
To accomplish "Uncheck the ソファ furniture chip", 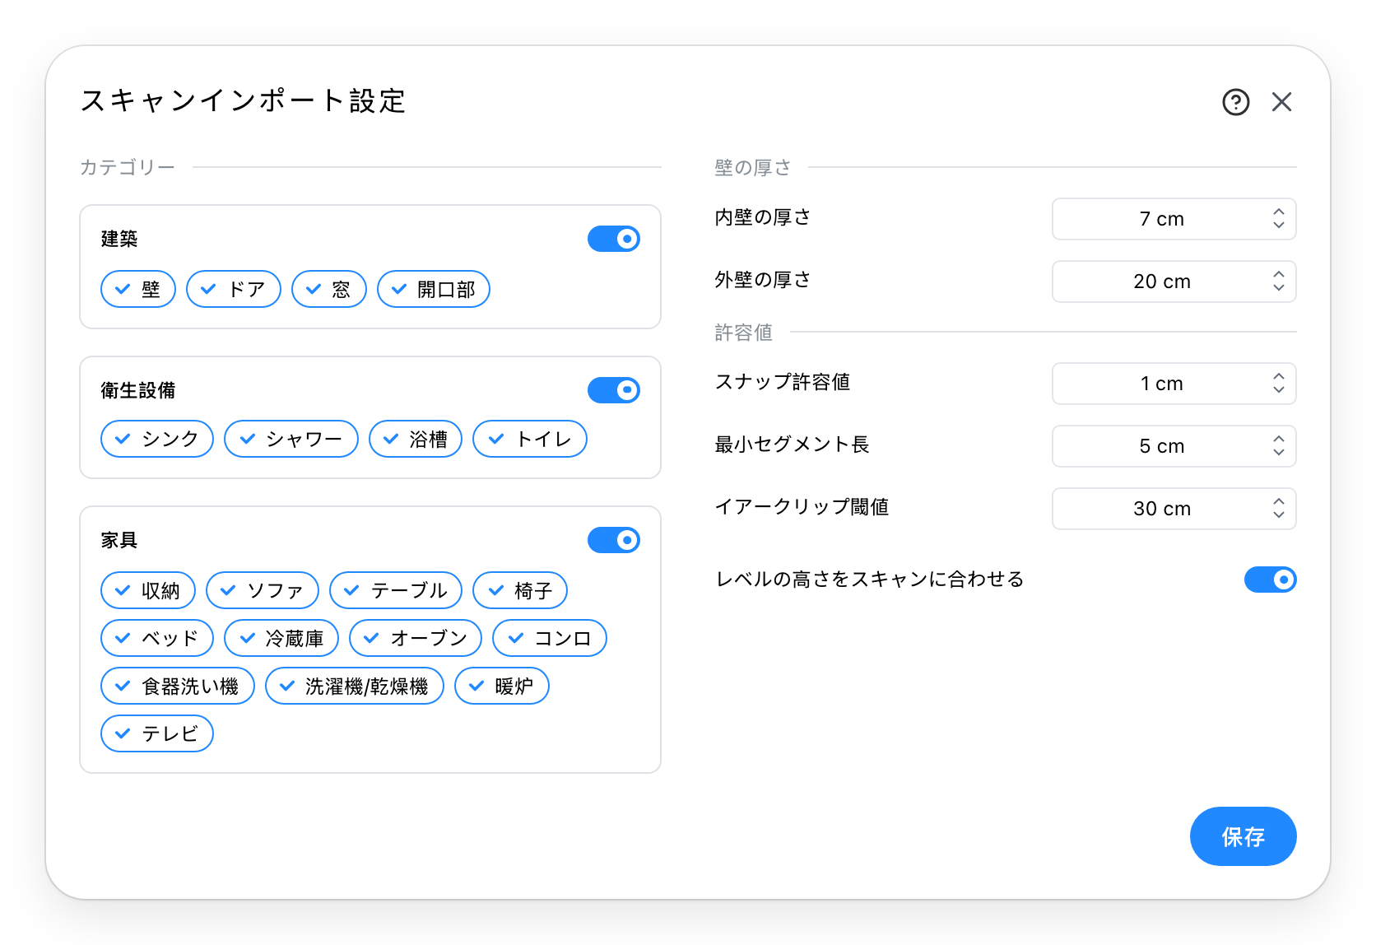I will (x=263, y=590).
